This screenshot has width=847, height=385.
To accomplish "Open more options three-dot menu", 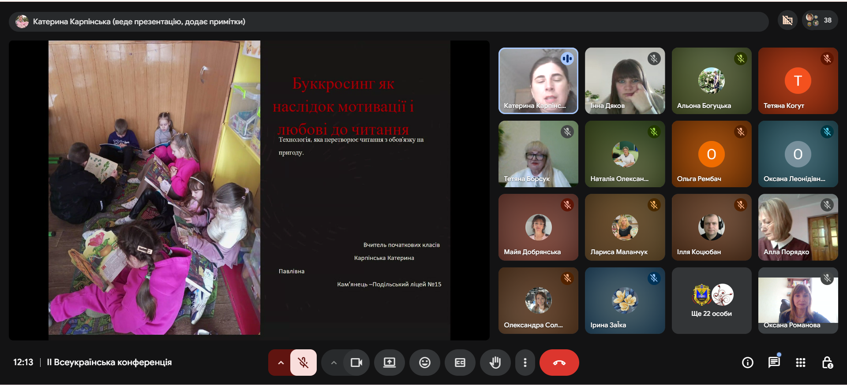I will pyautogui.click(x=525, y=363).
